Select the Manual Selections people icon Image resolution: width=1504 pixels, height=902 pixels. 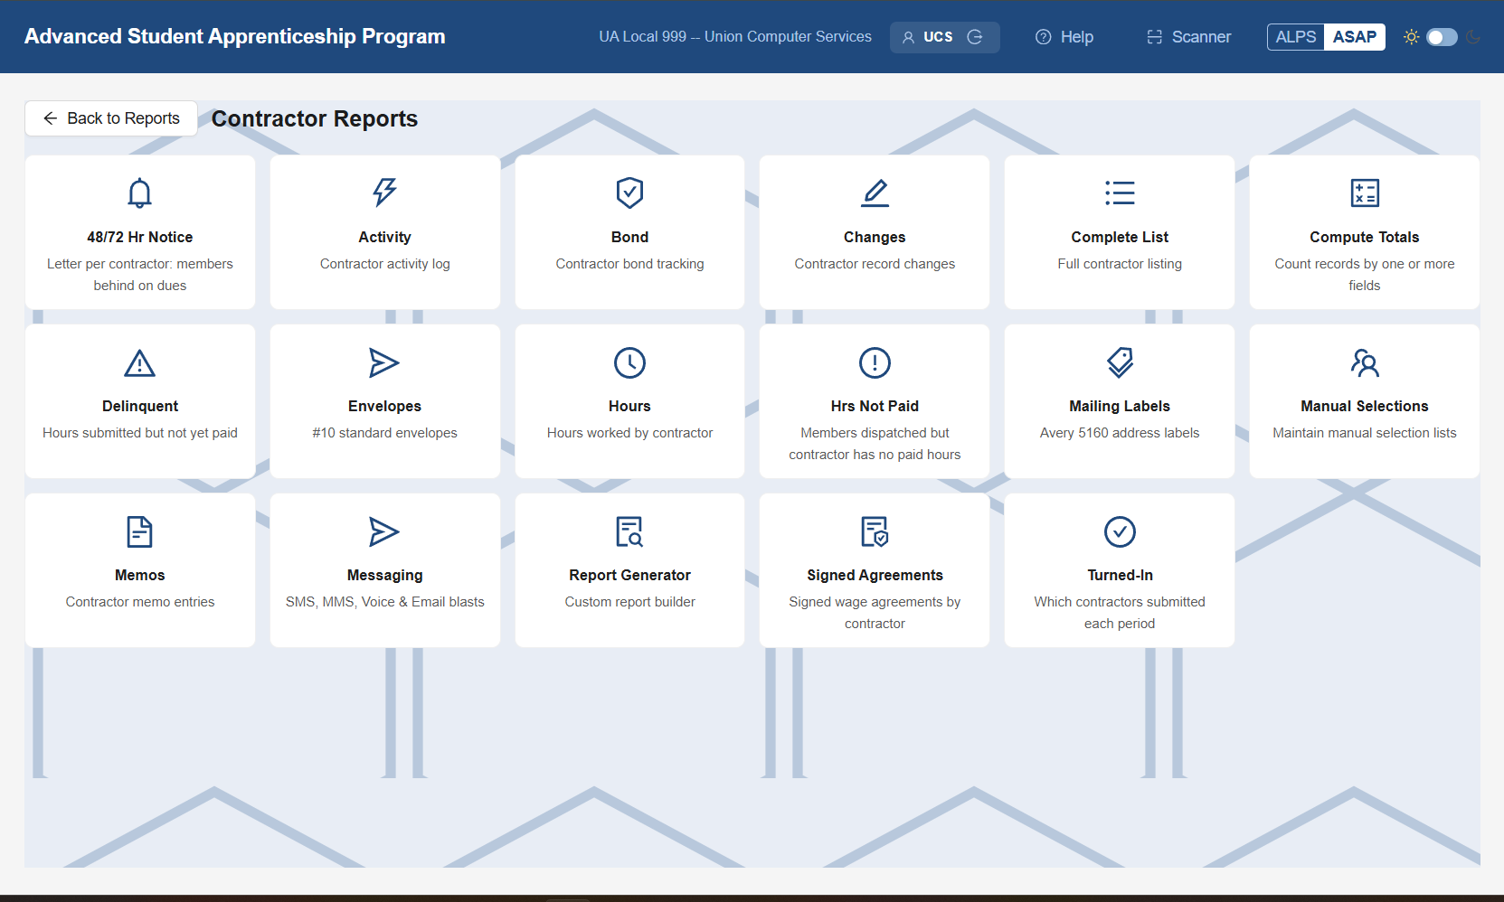(x=1365, y=362)
